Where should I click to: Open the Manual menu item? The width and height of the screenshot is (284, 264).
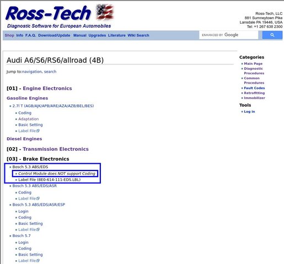tap(79, 35)
